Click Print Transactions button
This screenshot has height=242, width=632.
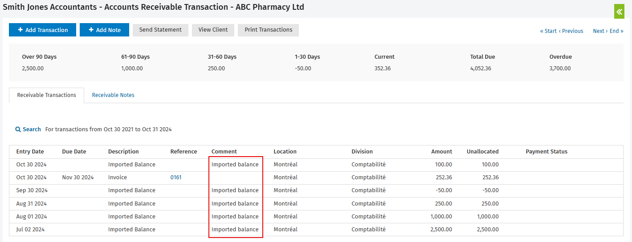(x=269, y=30)
